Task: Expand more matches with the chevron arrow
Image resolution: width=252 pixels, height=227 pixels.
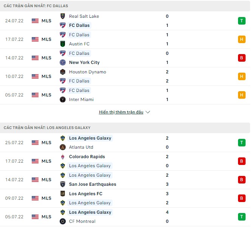Action: pos(148,112)
